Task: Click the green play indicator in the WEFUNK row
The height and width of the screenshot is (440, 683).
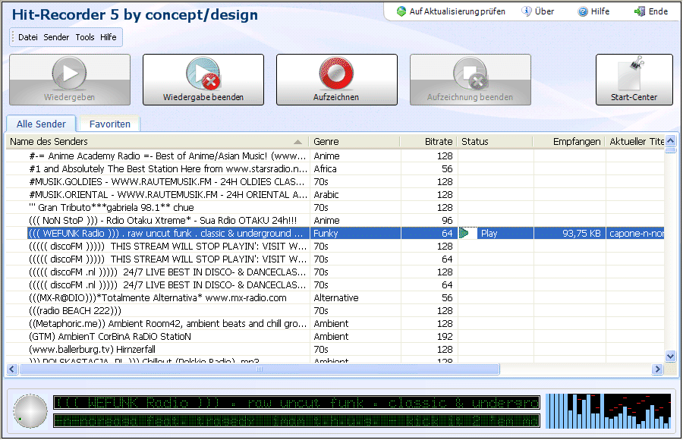Action: point(464,234)
